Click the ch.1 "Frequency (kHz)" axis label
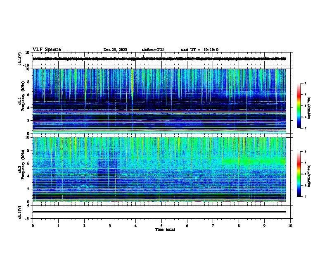Viewport: 327px width, 253px height. click(23, 96)
